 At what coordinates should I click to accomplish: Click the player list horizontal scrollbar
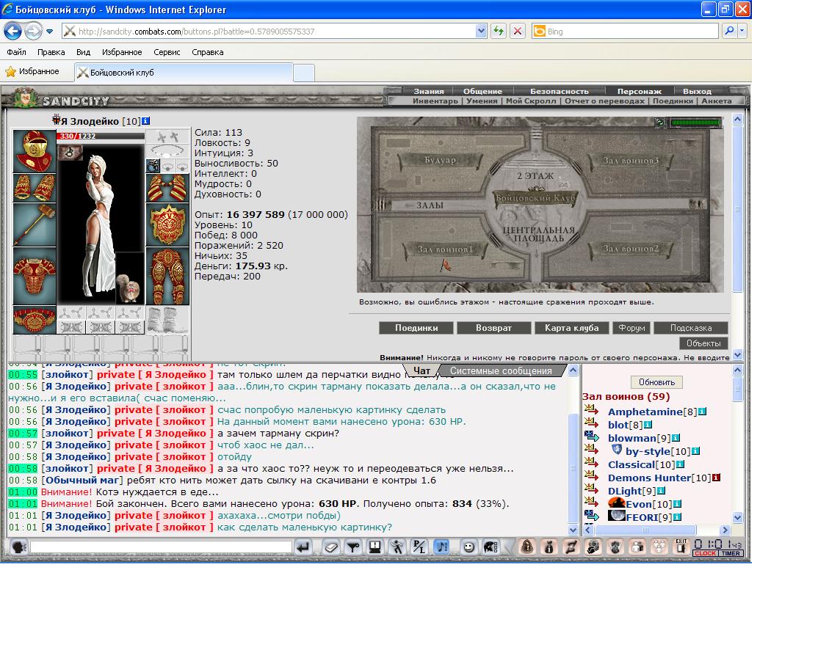(x=645, y=530)
